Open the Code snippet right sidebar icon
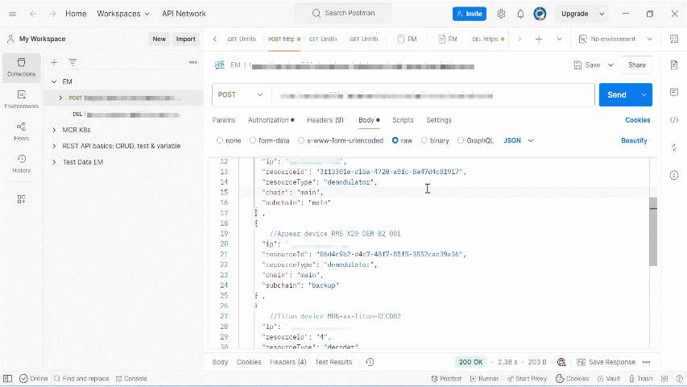The width and height of the screenshot is (687, 387). [x=674, y=120]
